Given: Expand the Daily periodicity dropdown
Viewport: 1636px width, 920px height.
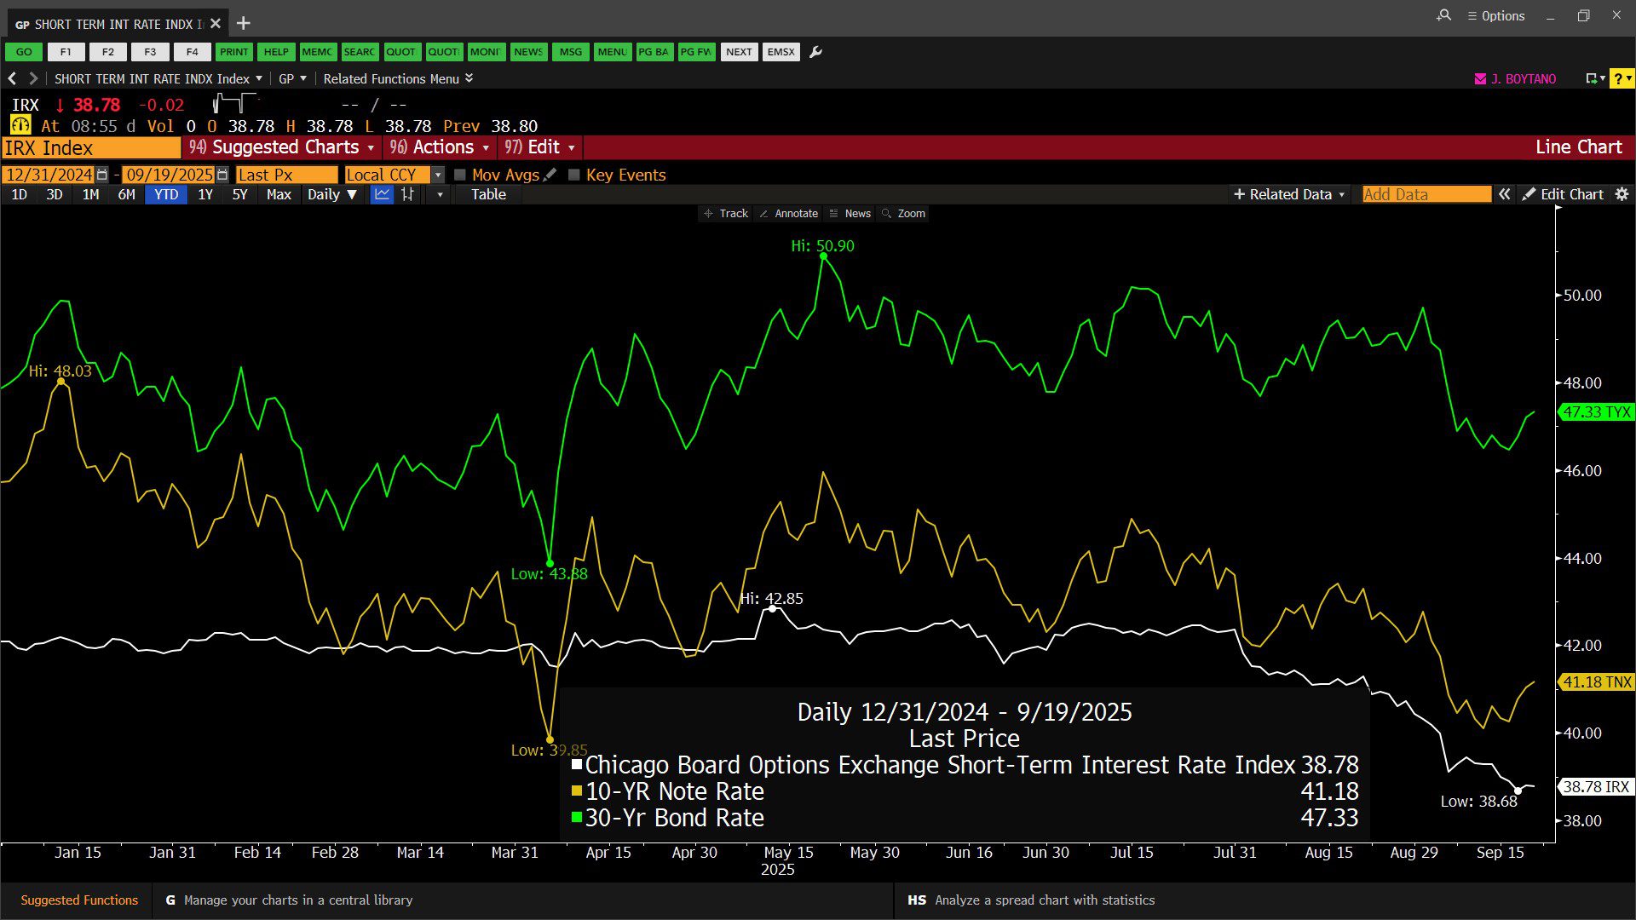Looking at the screenshot, I should (x=332, y=194).
